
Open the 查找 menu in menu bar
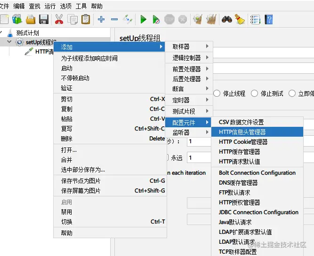[34, 6]
